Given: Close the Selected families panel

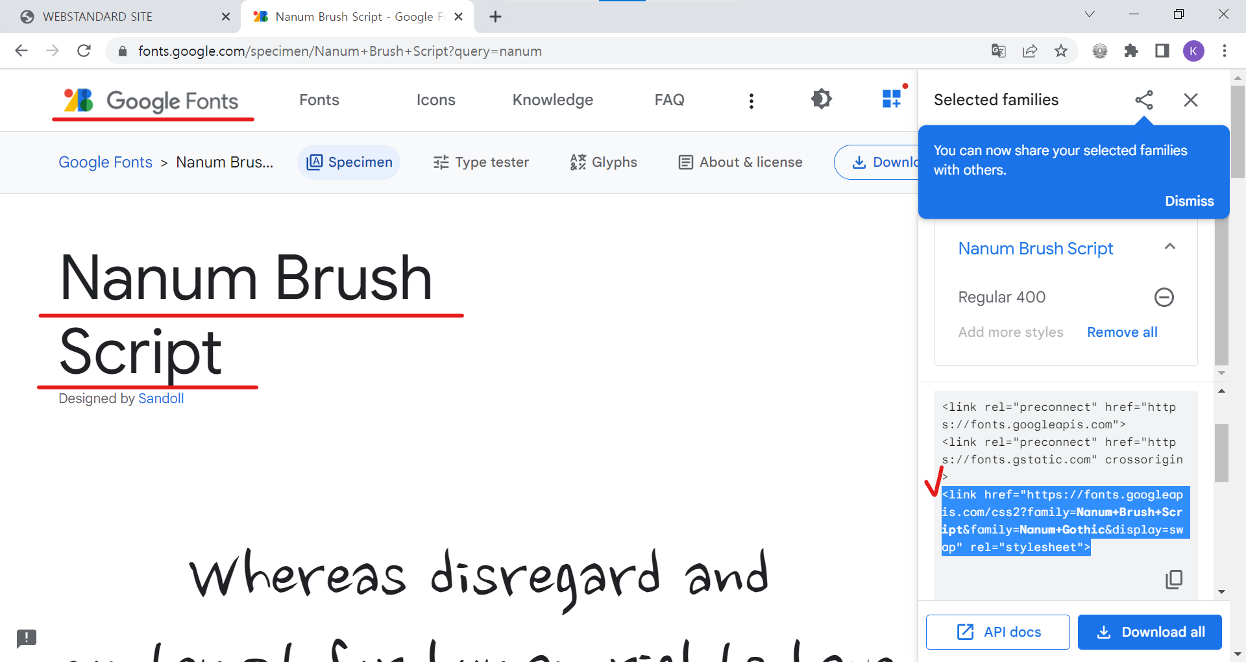Looking at the screenshot, I should 1191,100.
